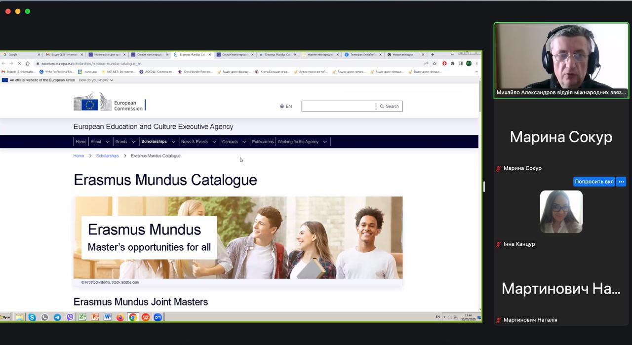
Task: Open the Chrome profile avatar
Action: [469, 63]
